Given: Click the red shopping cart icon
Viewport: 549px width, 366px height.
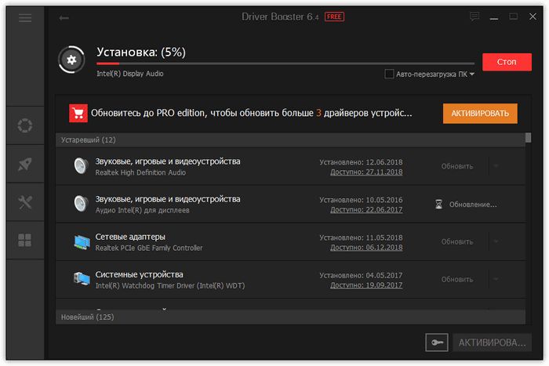Looking at the screenshot, I should [78, 113].
